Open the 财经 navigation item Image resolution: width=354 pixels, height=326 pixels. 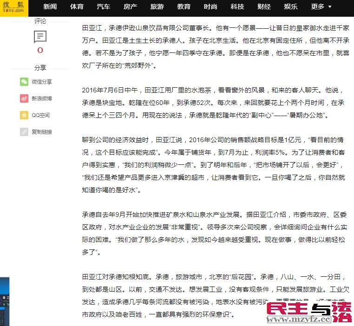point(264,7)
